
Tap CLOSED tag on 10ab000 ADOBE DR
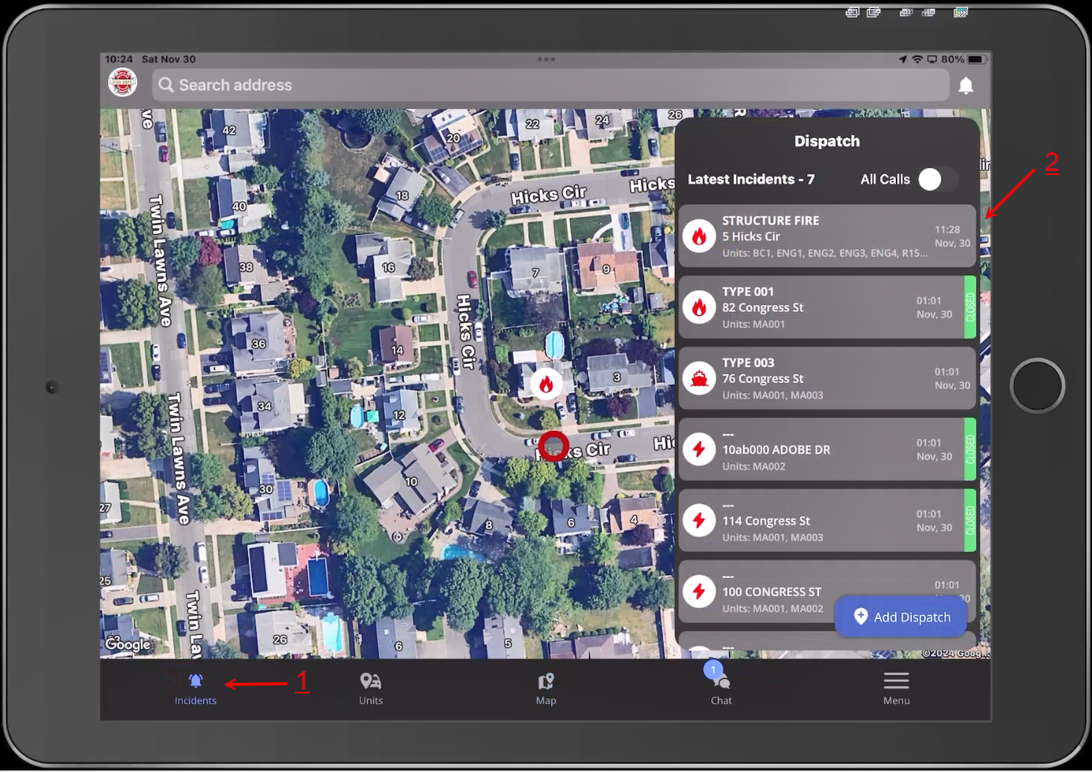click(x=970, y=450)
